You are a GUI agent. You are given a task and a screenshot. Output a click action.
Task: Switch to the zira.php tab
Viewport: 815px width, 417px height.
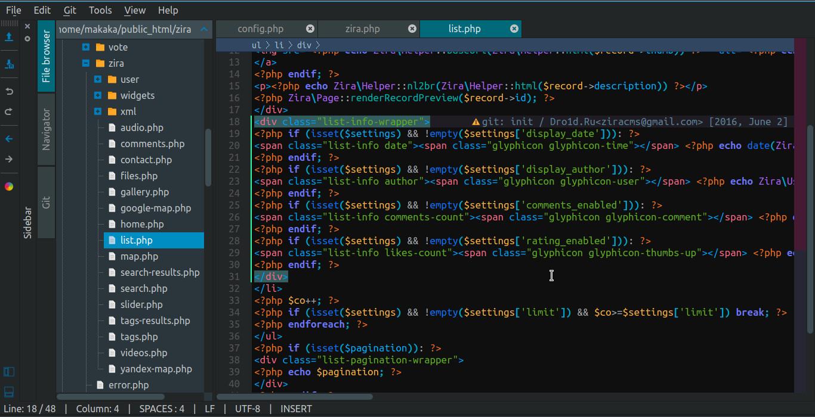click(362, 29)
